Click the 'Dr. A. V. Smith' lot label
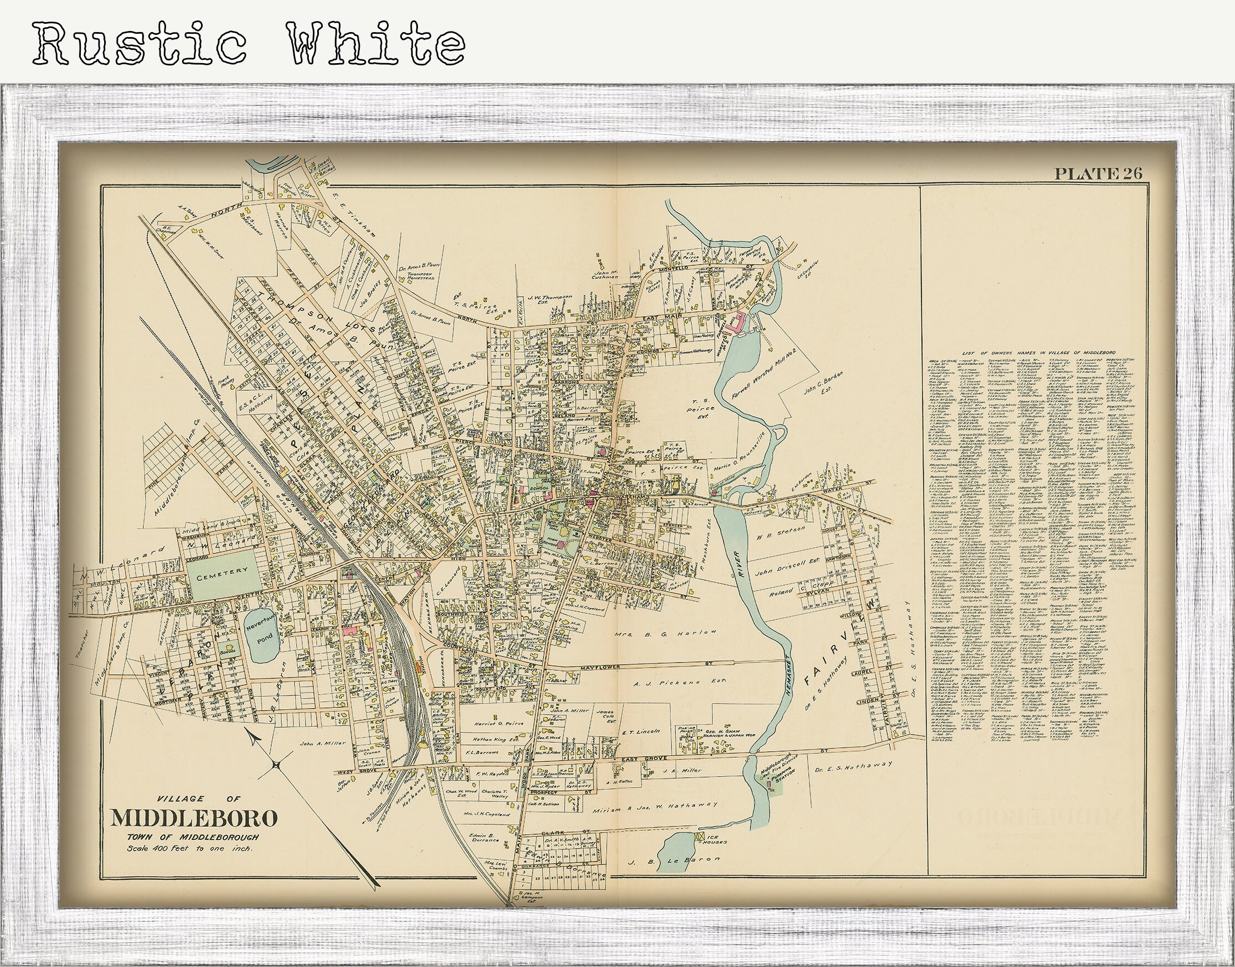The height and width of the screenshot is (967, 1235). pyautogui.click(x=561, y=841)
